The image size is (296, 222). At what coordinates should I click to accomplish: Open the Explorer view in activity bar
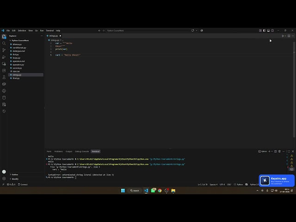(x=4, y=37)
